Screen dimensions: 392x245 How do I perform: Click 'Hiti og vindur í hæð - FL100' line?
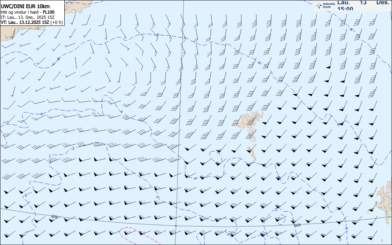point(27,12)
